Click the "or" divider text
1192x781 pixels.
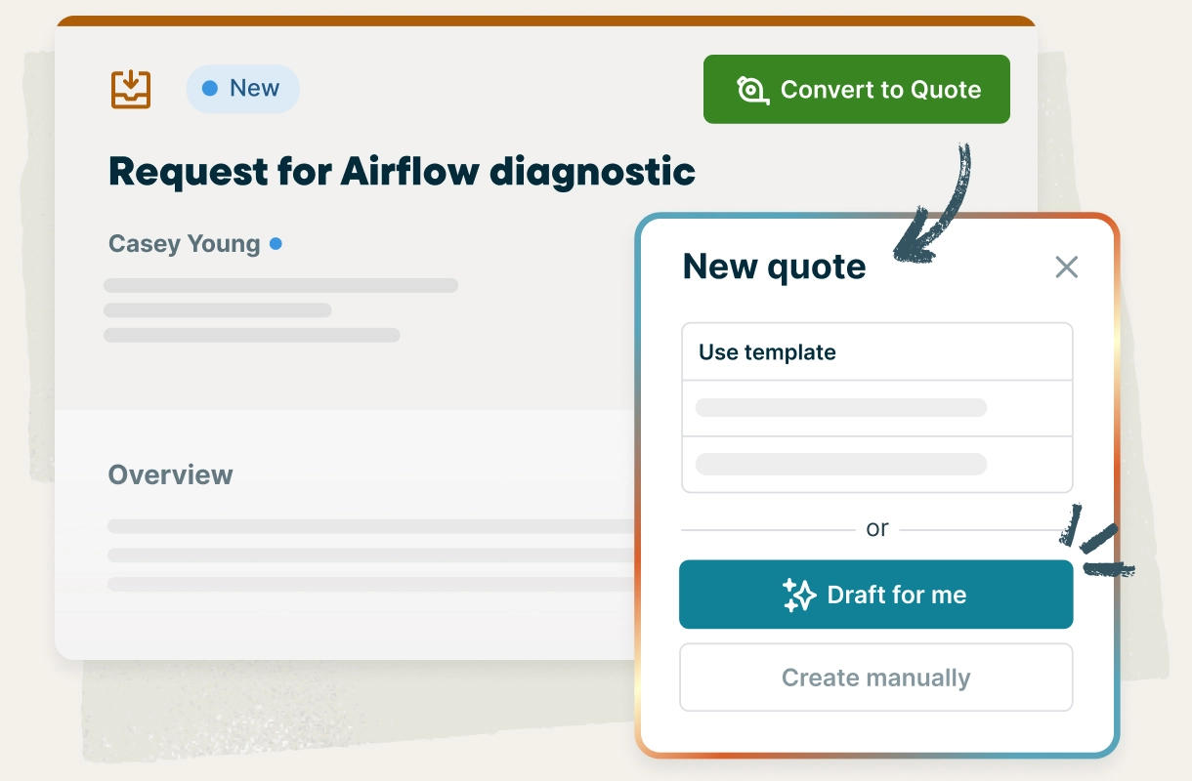click(x=876, y=529)
